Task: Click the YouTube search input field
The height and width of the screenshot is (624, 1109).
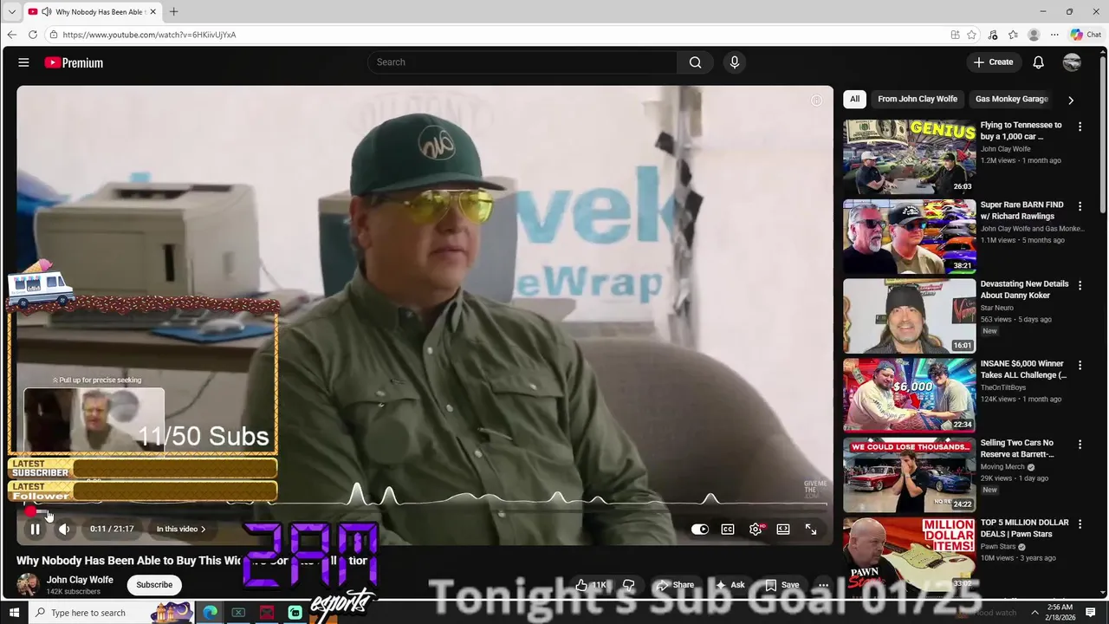Action: 522,62
